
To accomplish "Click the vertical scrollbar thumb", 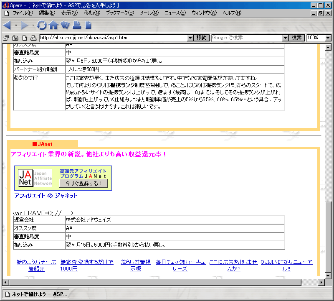I will point(328,237).
